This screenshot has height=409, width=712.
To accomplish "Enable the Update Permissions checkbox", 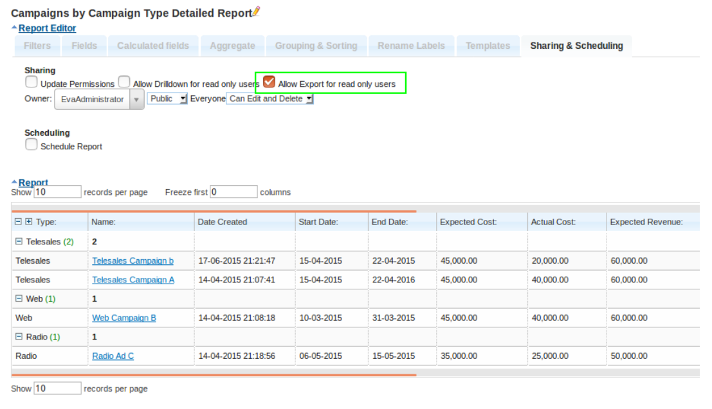I will tap(31, 82).
